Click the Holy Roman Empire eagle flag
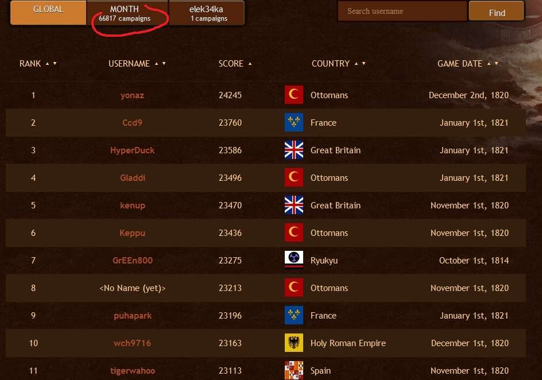Image resolution: width=542 pixels, height=380 pixels. pyautogui.click(x=294, y=343)
